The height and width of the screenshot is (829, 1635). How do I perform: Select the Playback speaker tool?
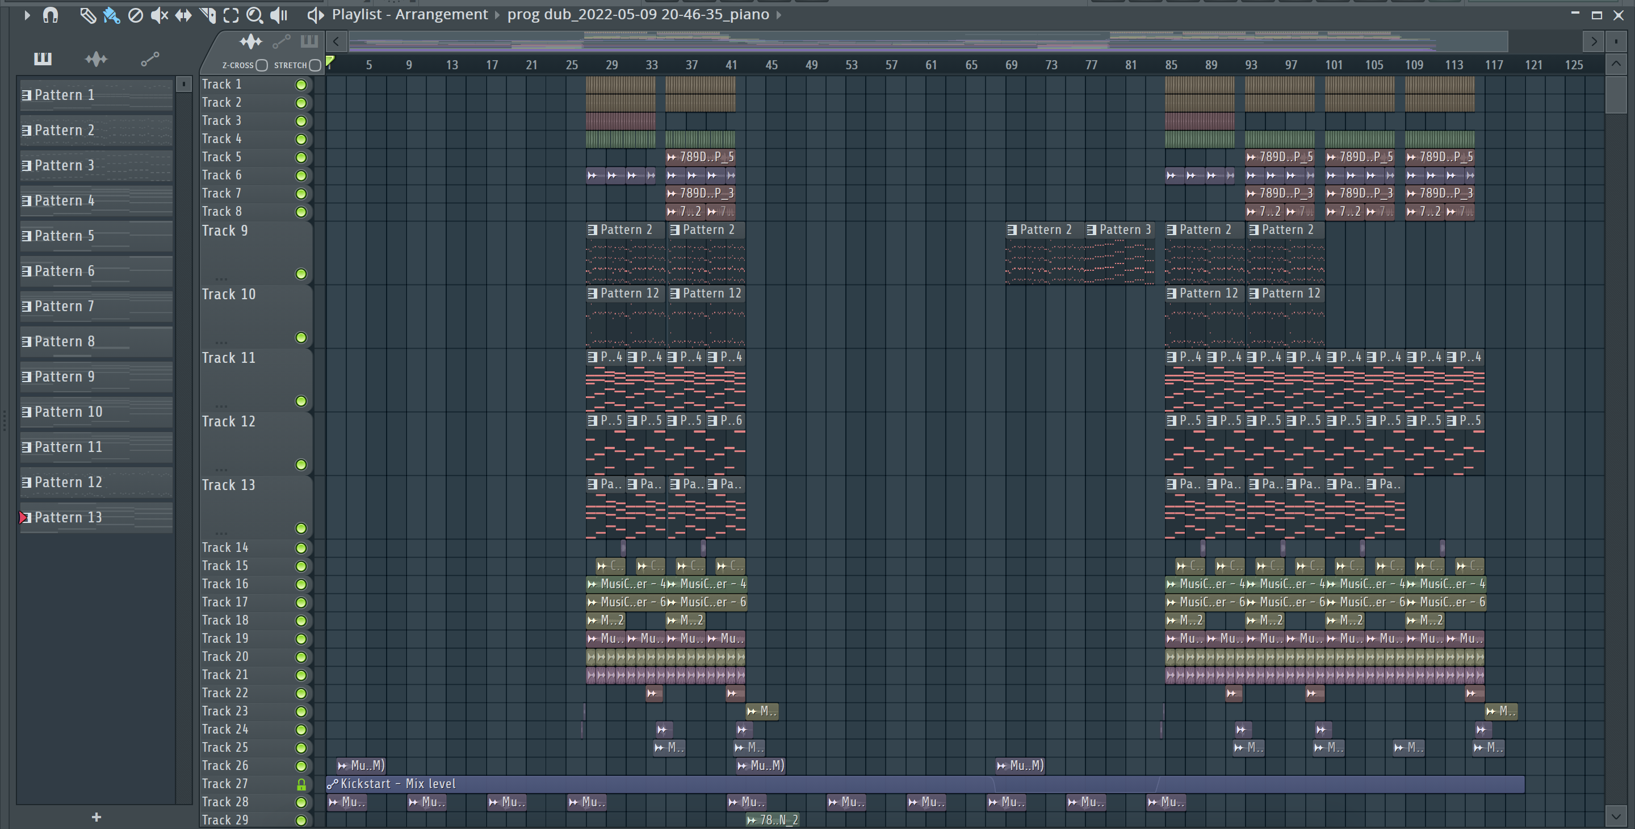tap(279, 15)
